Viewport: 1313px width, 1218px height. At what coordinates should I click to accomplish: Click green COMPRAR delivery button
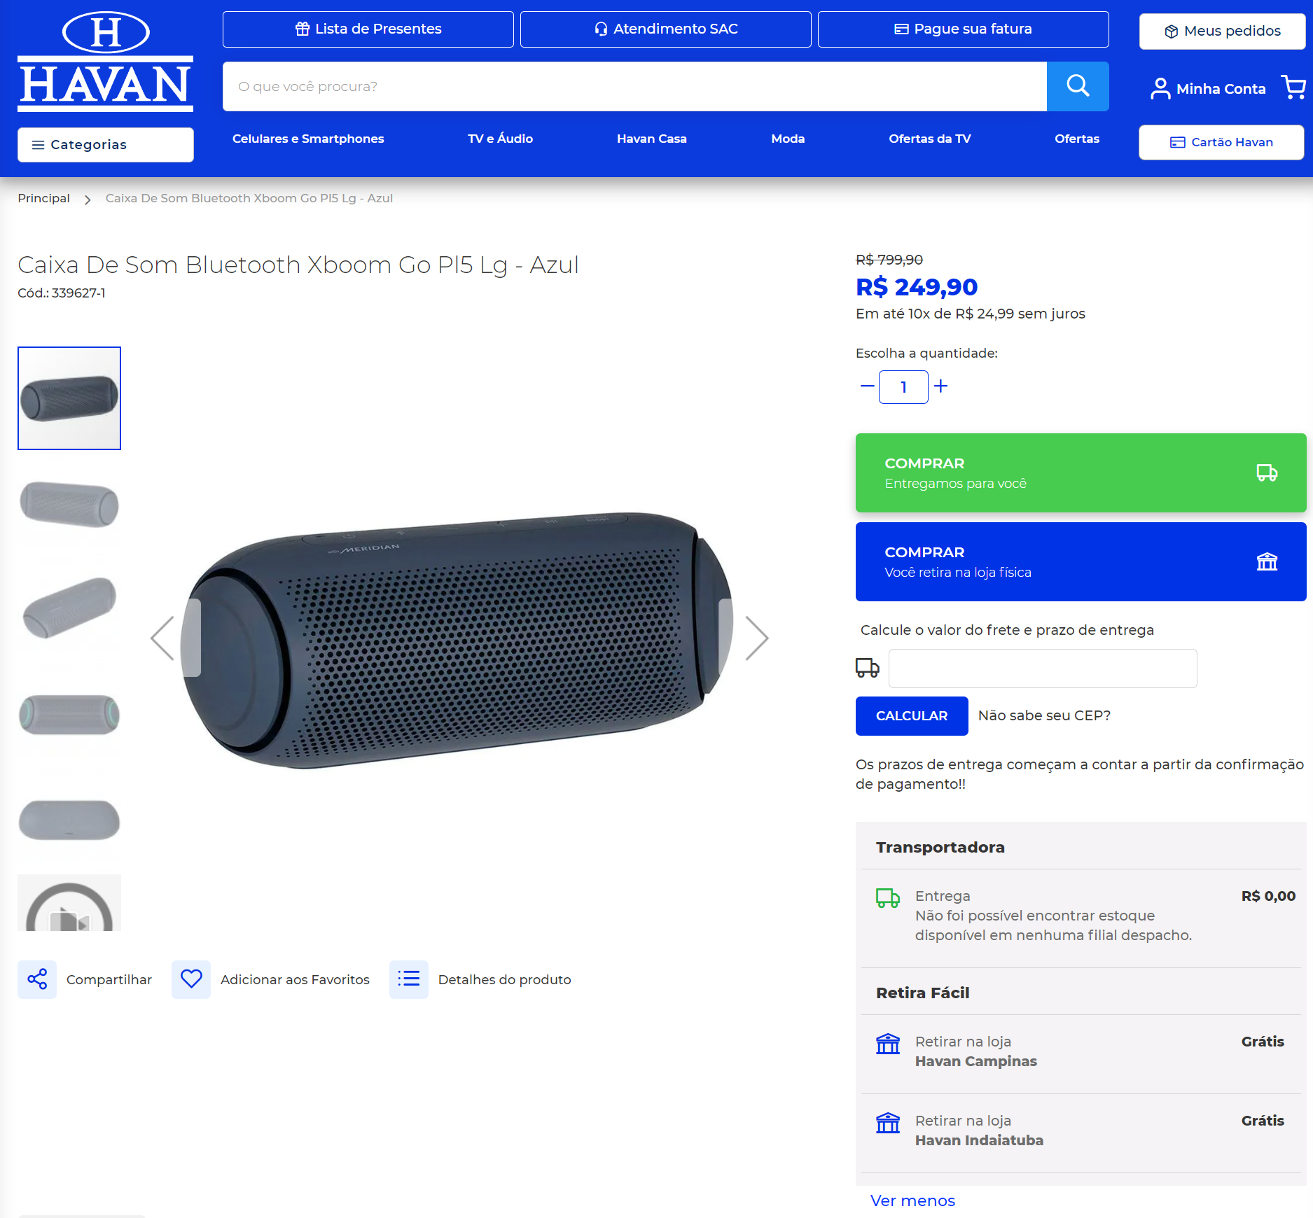(x=1081, y=472)
